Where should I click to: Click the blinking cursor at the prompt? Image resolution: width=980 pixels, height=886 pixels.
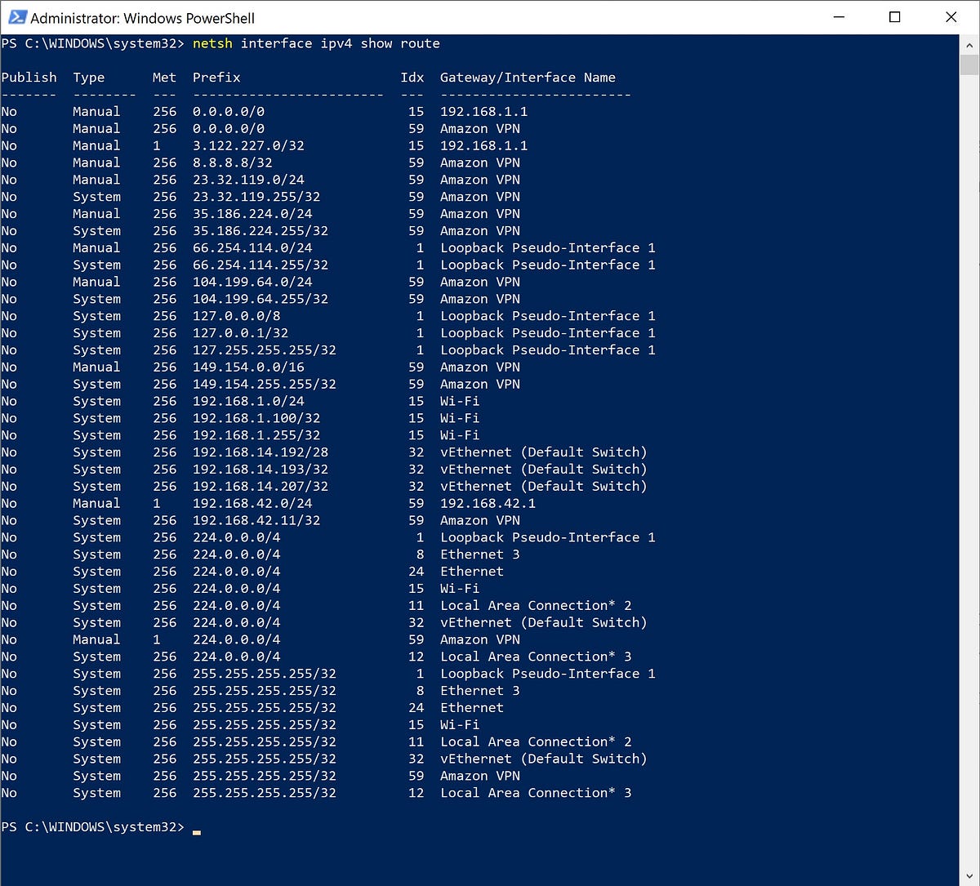pyautogui.click(x=196, y=830)
